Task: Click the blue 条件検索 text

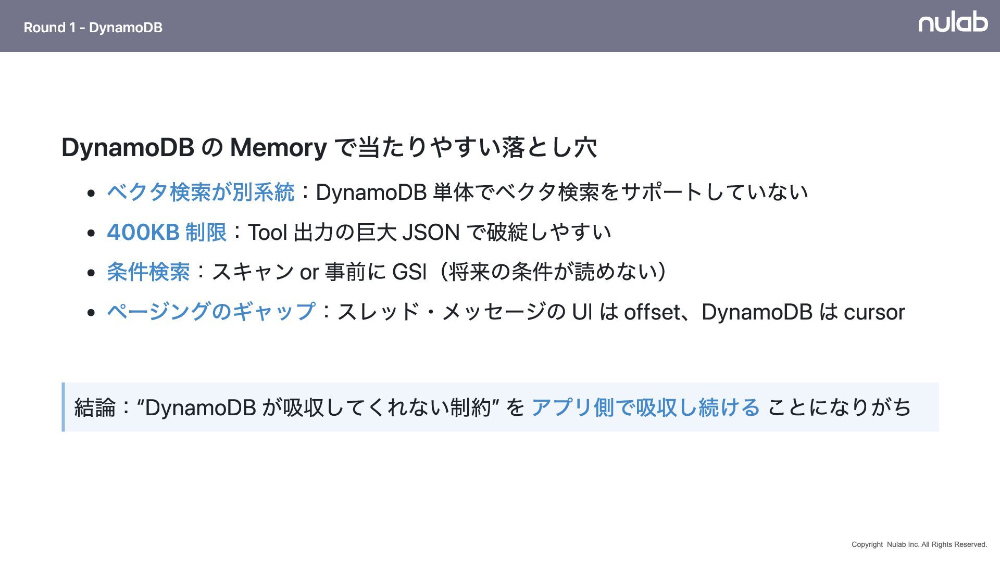Action: pyautogui.click(x=148, y=272)
